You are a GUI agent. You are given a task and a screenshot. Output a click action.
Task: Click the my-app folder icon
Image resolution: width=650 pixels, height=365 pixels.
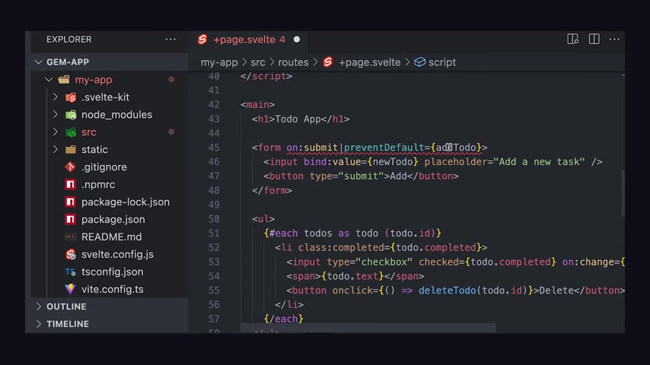(64, 80)
